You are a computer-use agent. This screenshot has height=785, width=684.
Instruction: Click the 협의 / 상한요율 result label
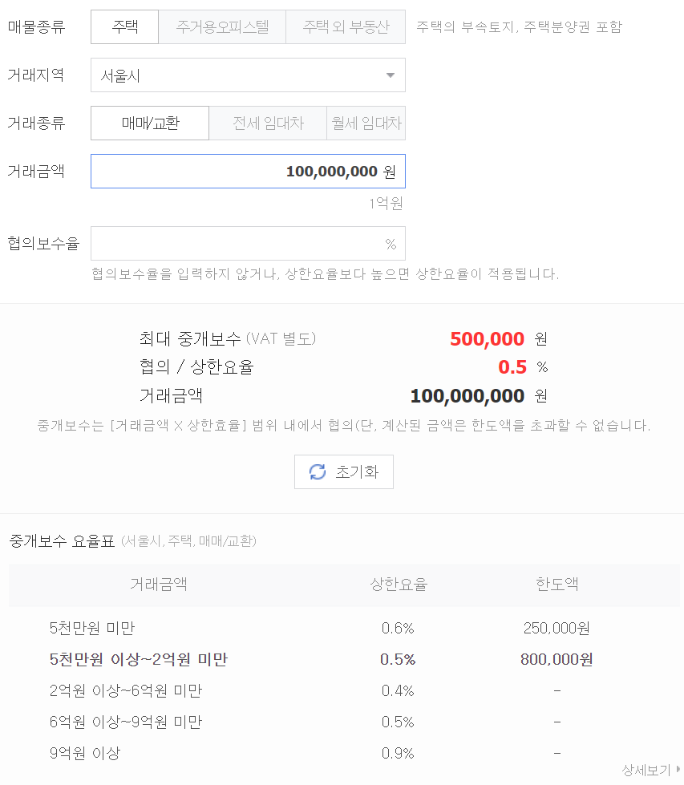pyautogui.click(x=196, y=367)
